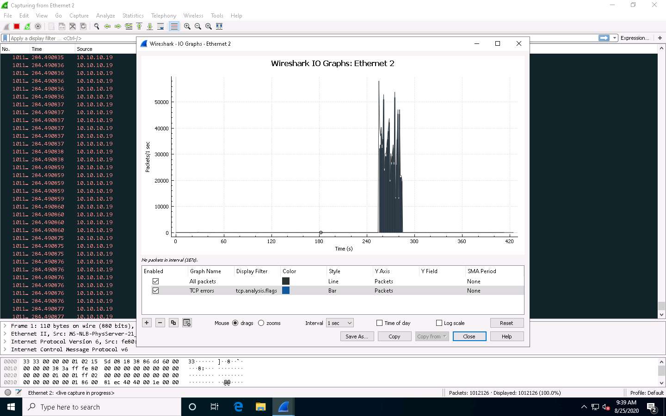Image resolution: width=666 pixels, height=416 pixels.
Task: Jump to the last packet
Action: 150,26
